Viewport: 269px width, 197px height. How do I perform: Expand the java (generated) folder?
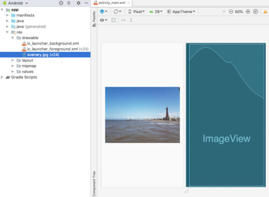(x=7, y=26)
